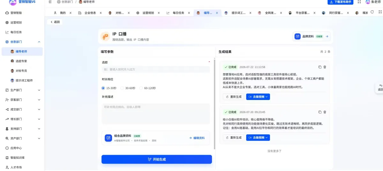Open 去做视频 dropdown on second result
Image resolution: width=383 pixels, height=171 pixels.
click(x=258, y=138)
